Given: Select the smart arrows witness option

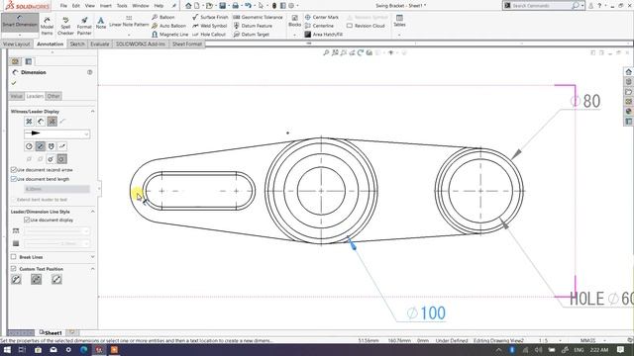Looking at the screenshot, I should coord(52,121).
